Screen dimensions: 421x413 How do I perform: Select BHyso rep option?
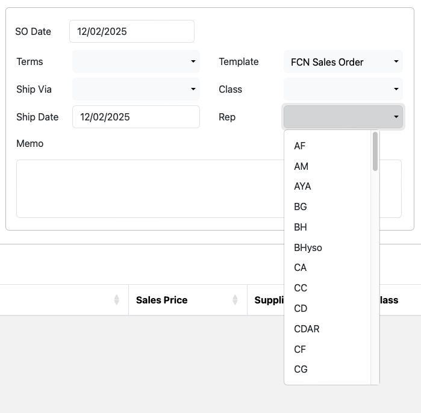tap(308, 247)
